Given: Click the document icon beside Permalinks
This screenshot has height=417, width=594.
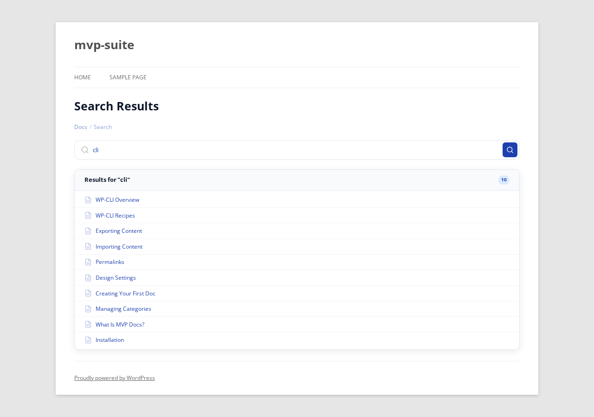Looking at the screenshot, I should (88, 262).
